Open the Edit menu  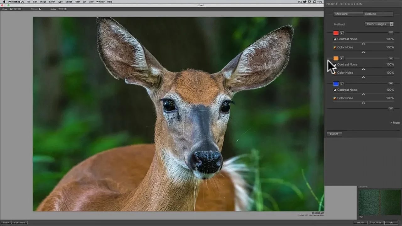pos(35,2)
